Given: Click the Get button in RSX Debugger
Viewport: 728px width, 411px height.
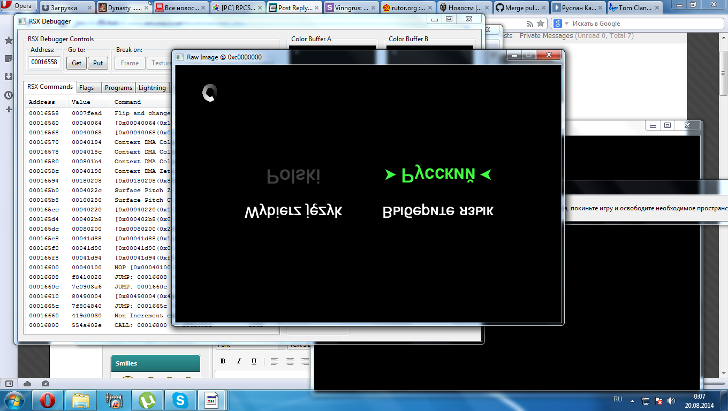Looking at the screenshot, I should pos(77,63).
